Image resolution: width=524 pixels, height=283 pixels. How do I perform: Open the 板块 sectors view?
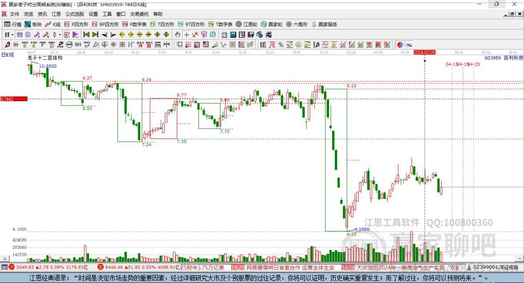[33, 25]
